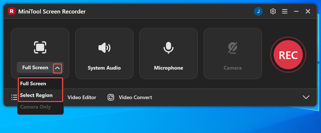This screenshot has width=321, height=133.
Task: Toggle Microphone recording icon
Action: 169,48
